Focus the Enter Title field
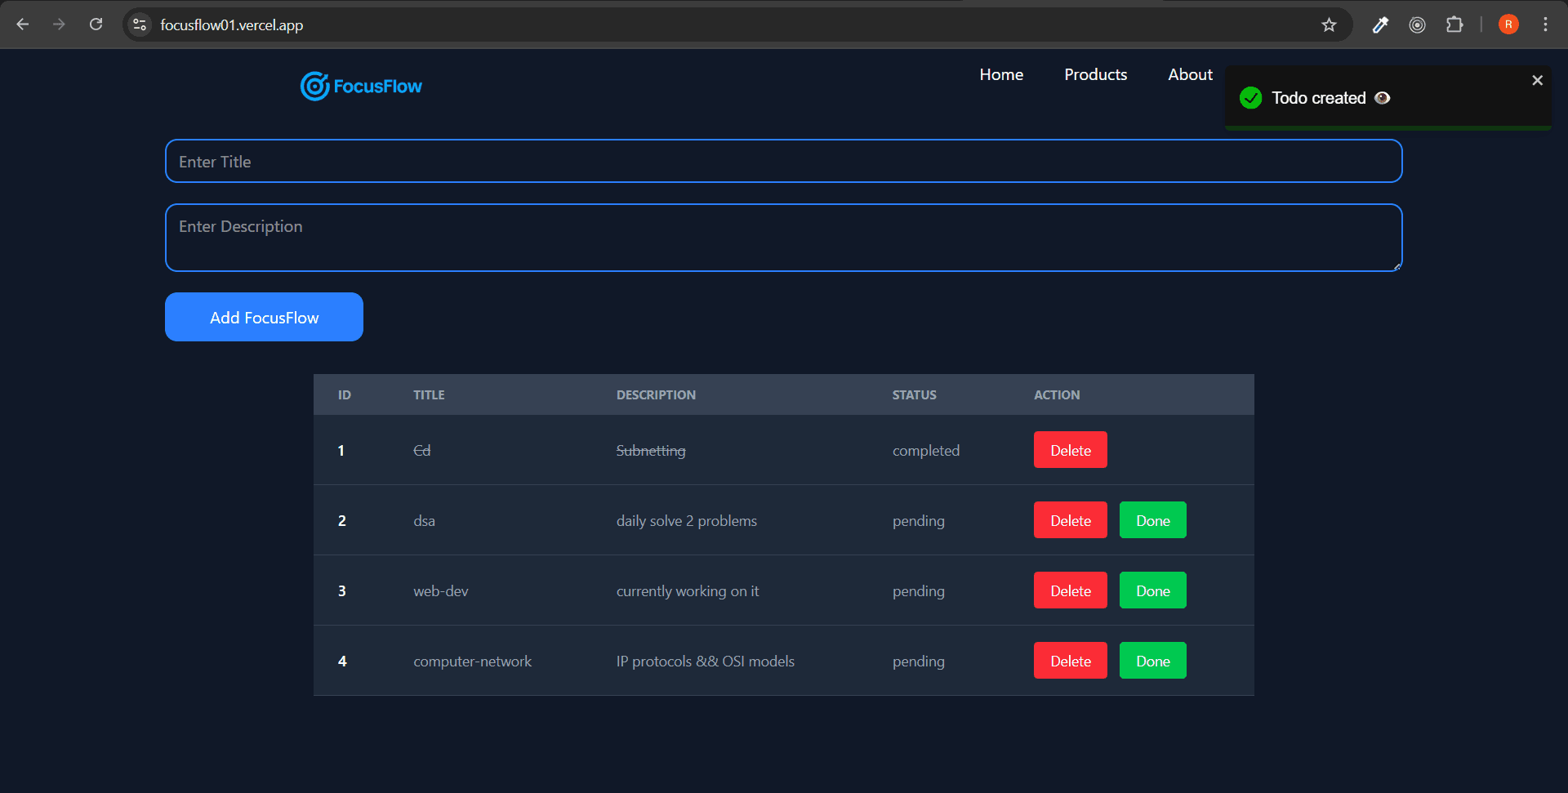1568x793 pixels. [x=783, y=161]
